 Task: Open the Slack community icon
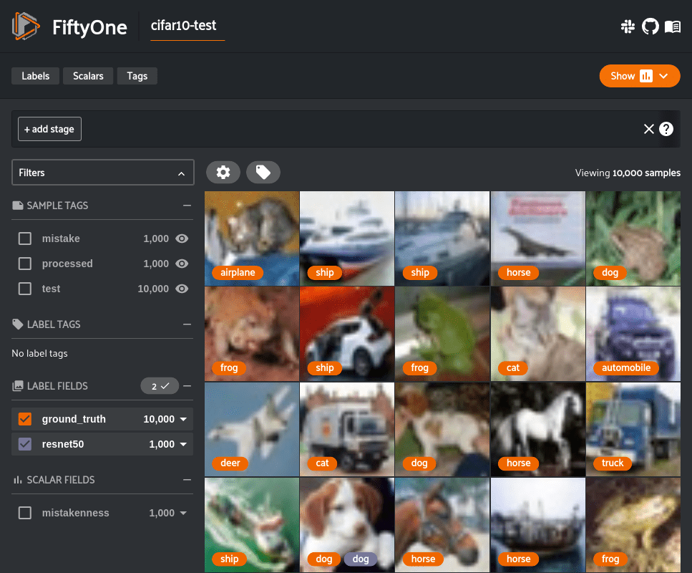(x=628, y=27)
